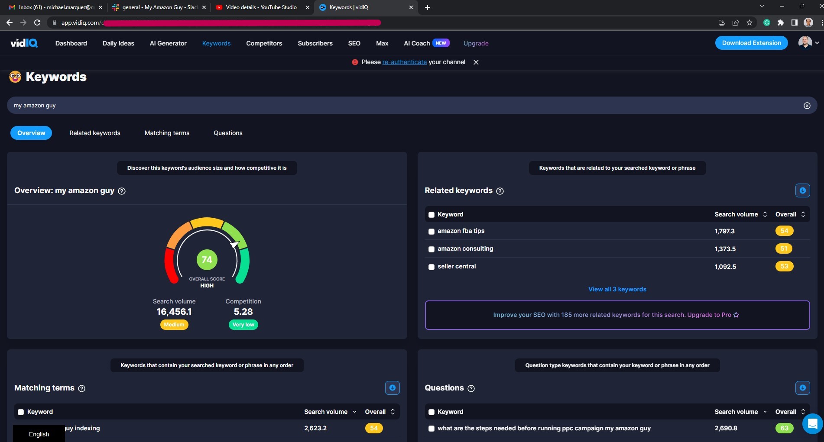Download the Questions keyword list
Screen dimensions: 824x442
(802, 388)
